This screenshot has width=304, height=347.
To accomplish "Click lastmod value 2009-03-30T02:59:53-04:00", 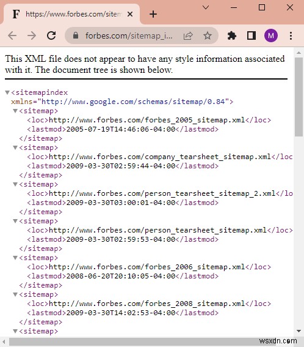I will point(121,239).
